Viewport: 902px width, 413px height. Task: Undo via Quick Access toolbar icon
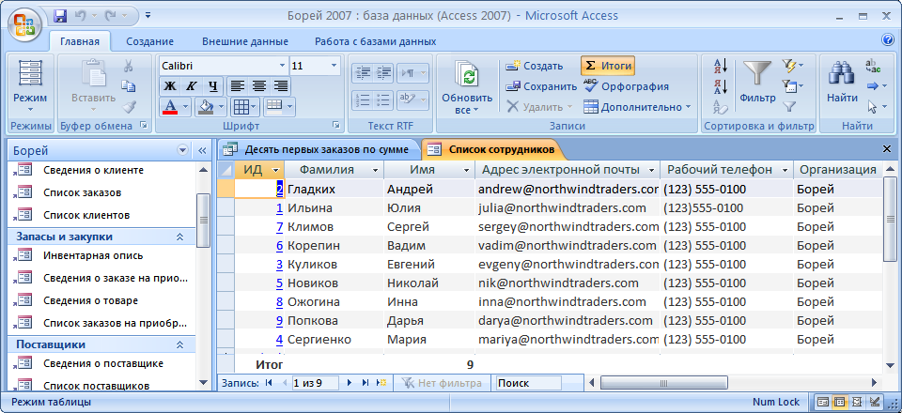pos(82,16)
